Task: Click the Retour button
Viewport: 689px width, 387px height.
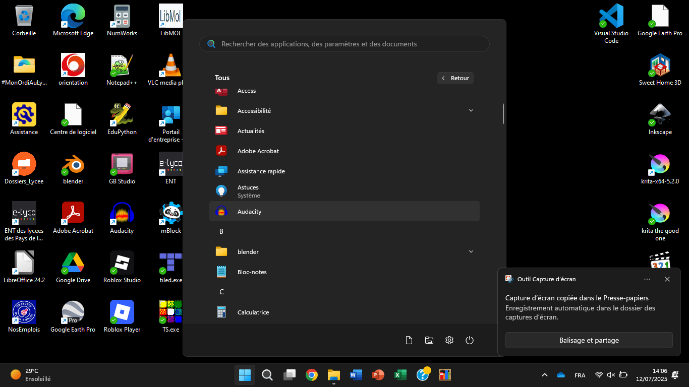Action: tap(455, 78)
